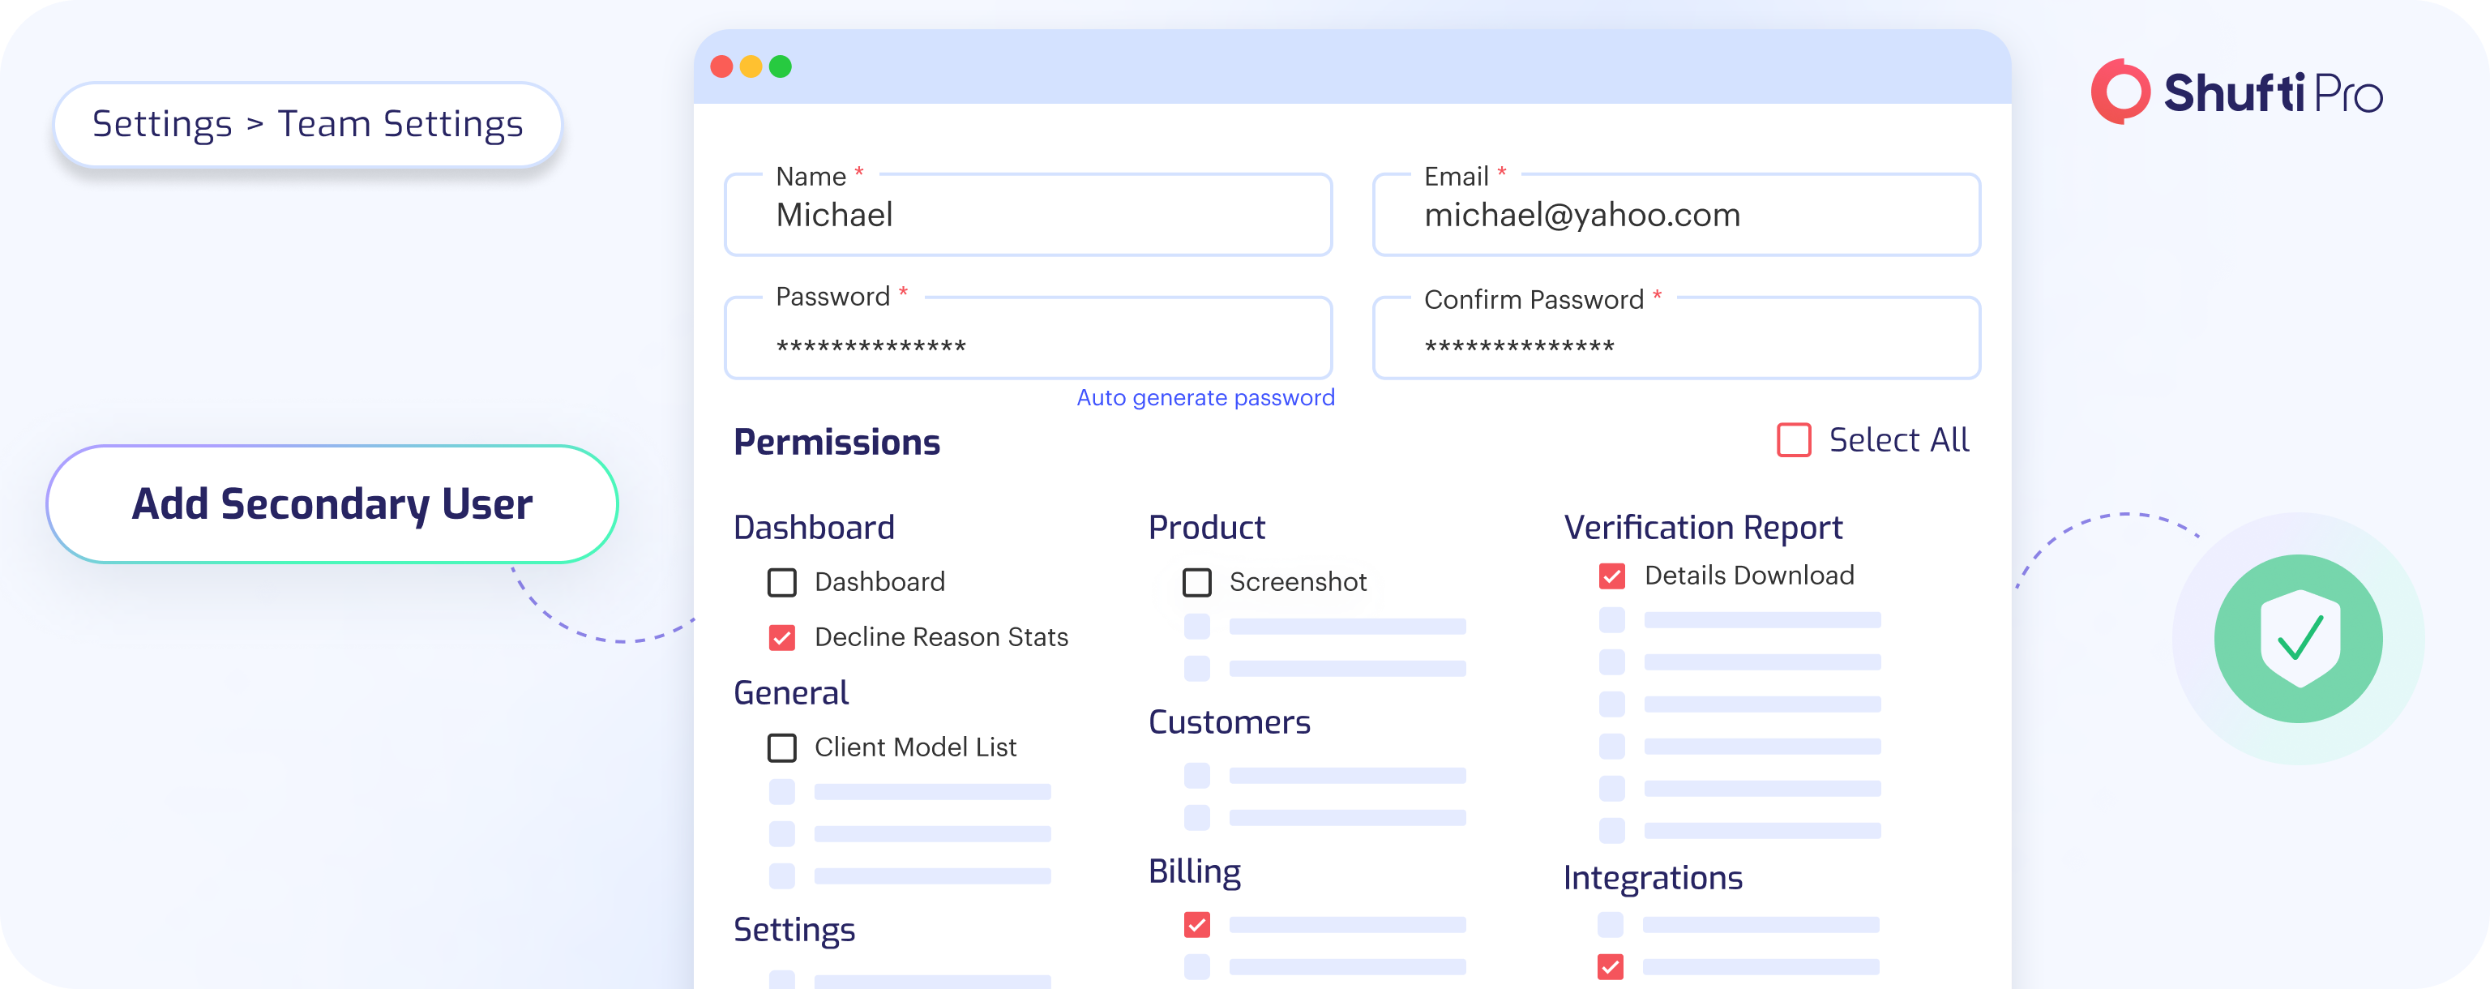Image resolution: width=2490 pixels, height=989 pixels.
Task: Focus the Password input field
Action: pyautogui.click(x=1029, y=337)
